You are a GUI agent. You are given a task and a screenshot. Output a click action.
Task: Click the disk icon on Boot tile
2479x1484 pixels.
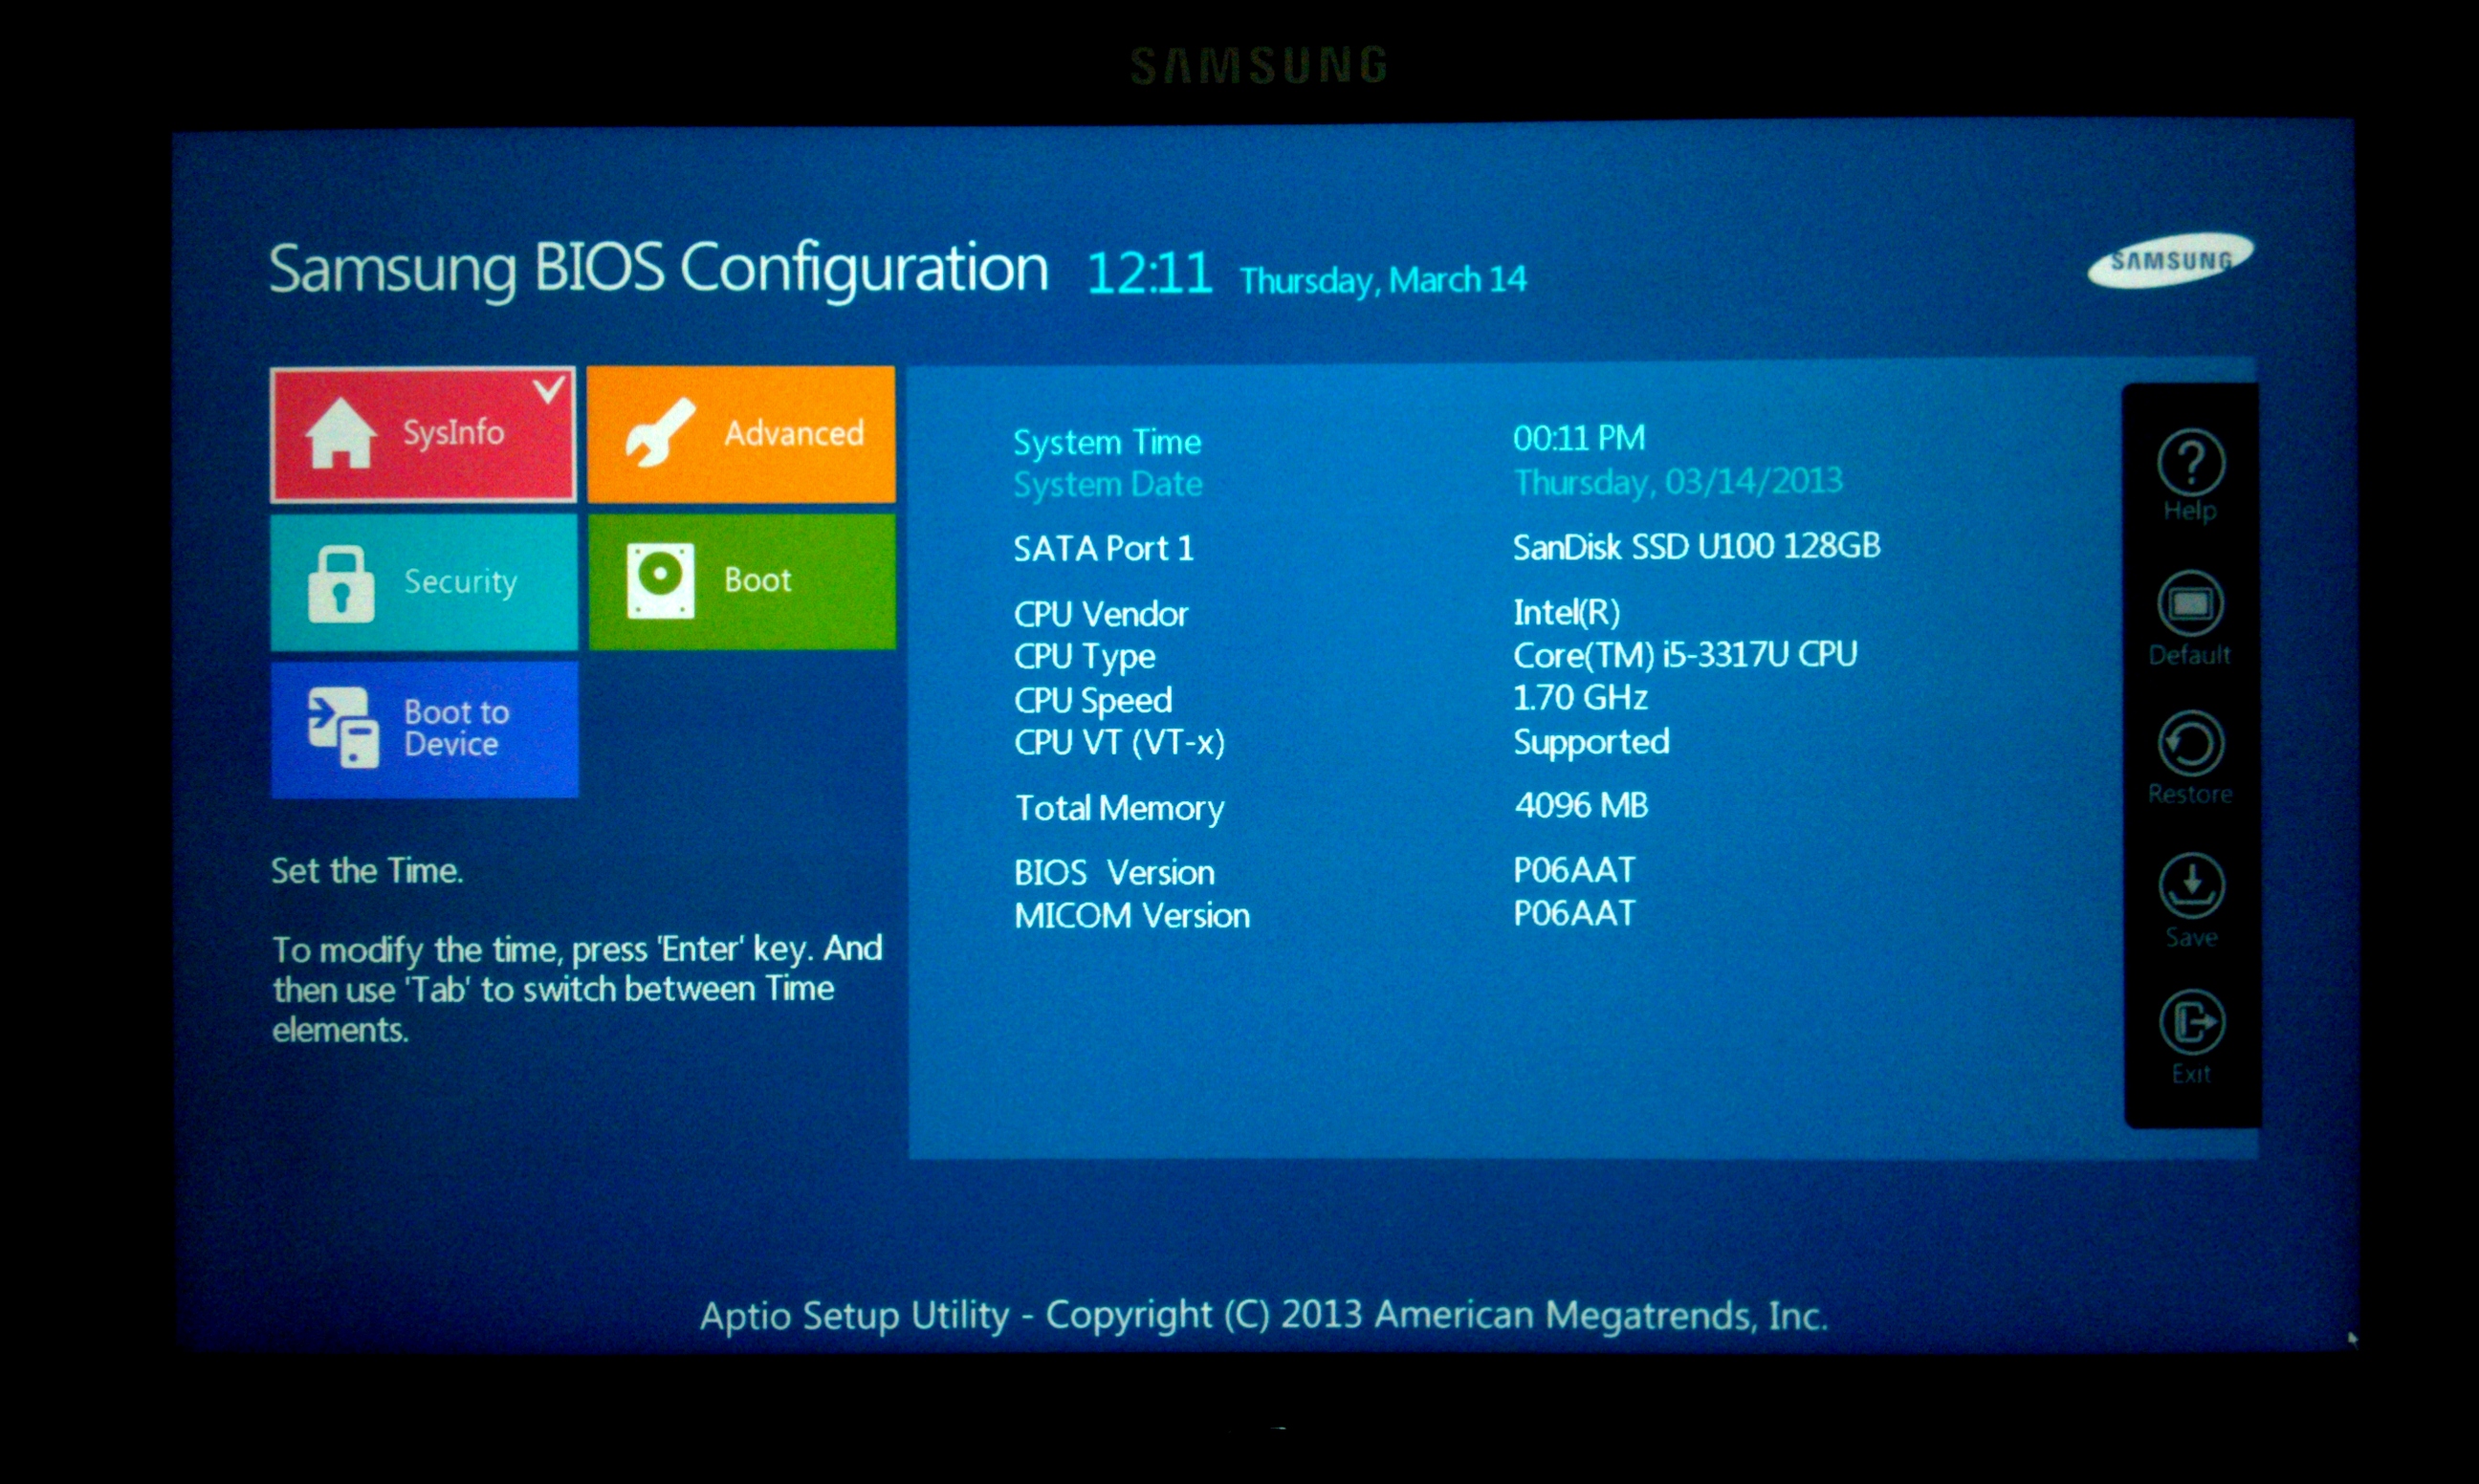660,580
